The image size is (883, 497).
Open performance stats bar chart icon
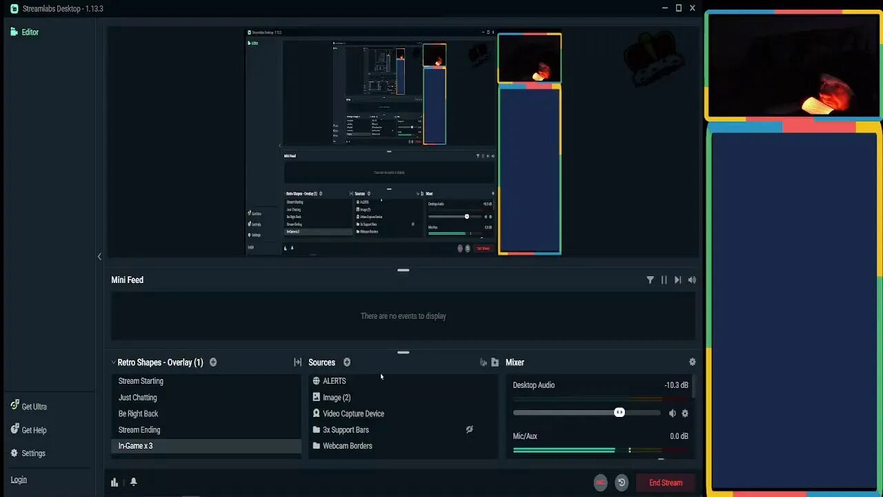coord(115,483)
